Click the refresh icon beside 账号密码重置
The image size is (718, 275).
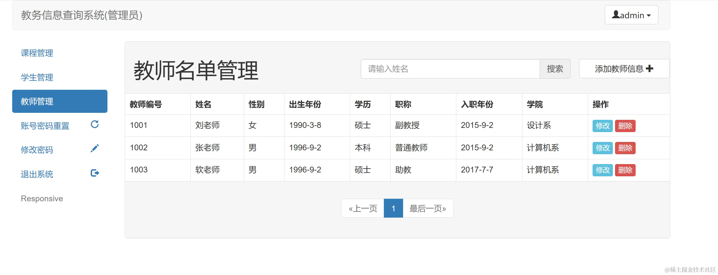(95, 124)
